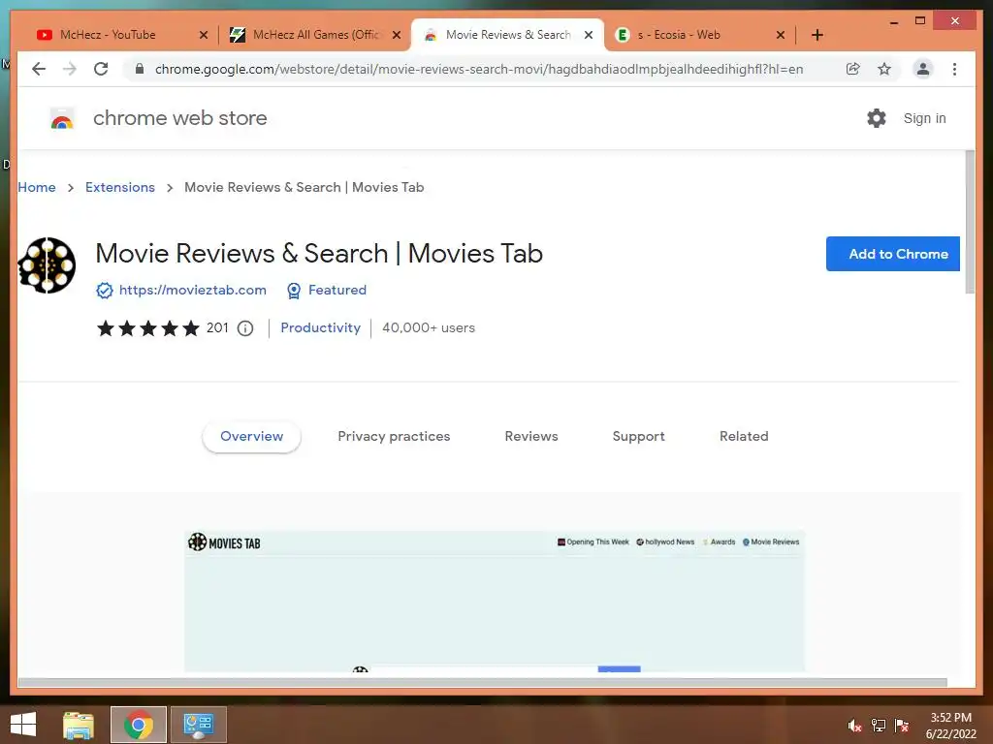Open Web Store settings gear
Viewport: 993px width, 744px height.
pyautogui.click(x=877, y=118)
